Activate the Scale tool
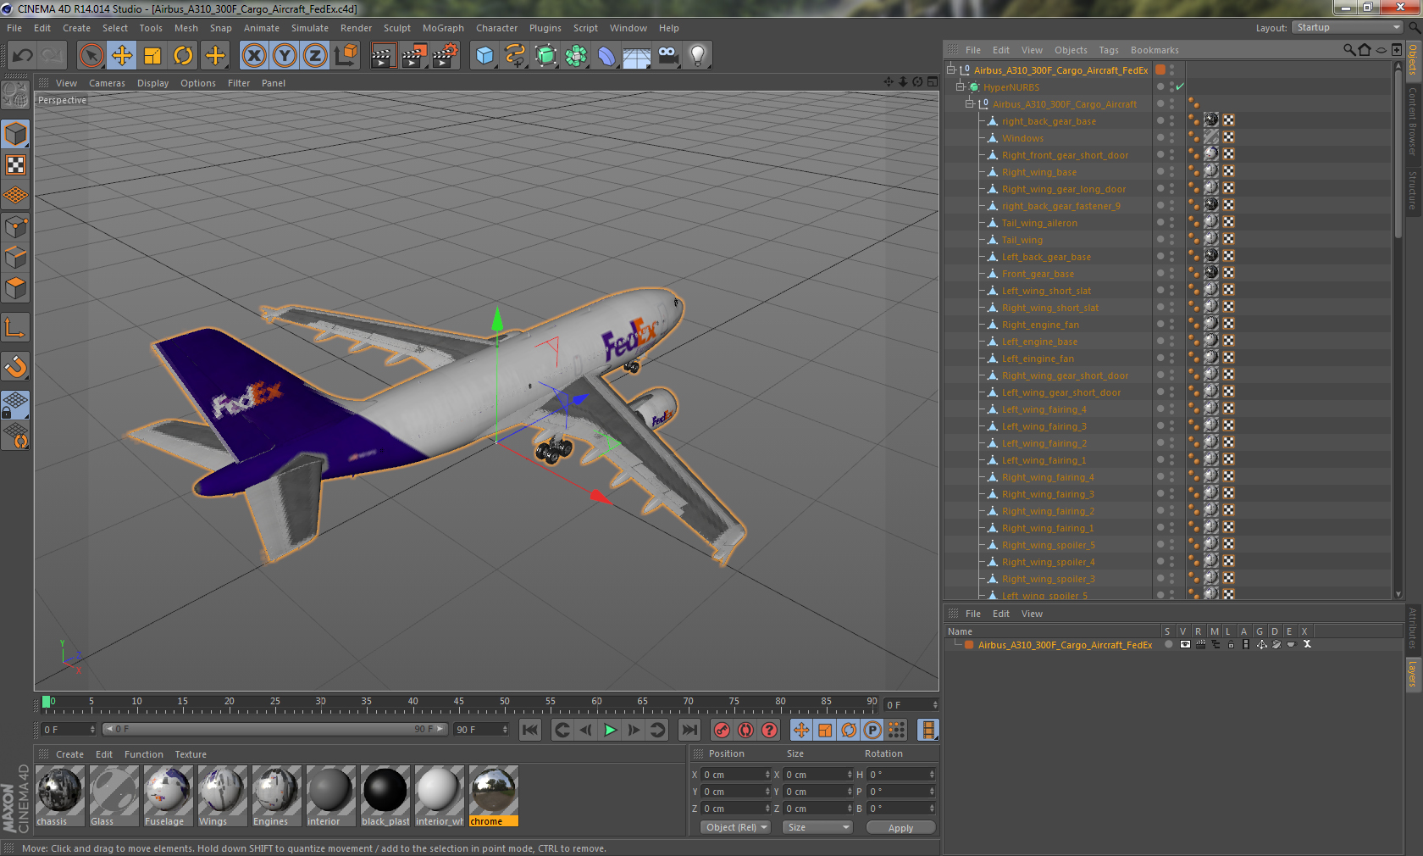Screen dimensions: 1423x856 (x=152, y=56)
